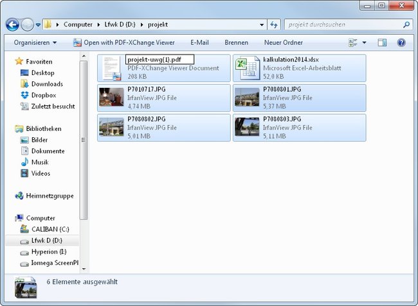The width and height of the screenshot is (418, 306).
Task: Click the blue help icon
Action: pyautogui.click(x=401, y=42)
